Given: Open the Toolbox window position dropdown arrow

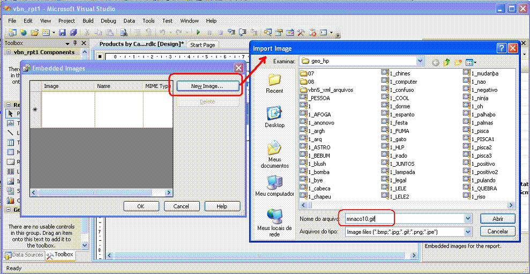Looking at the screenshot, I should (x=67, y=43).
